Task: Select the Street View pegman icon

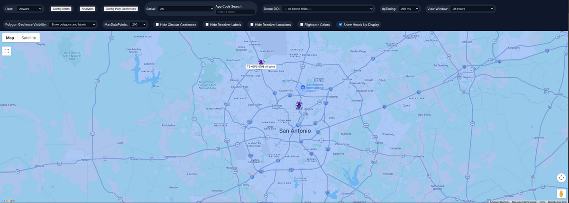Action: point(561,194)
